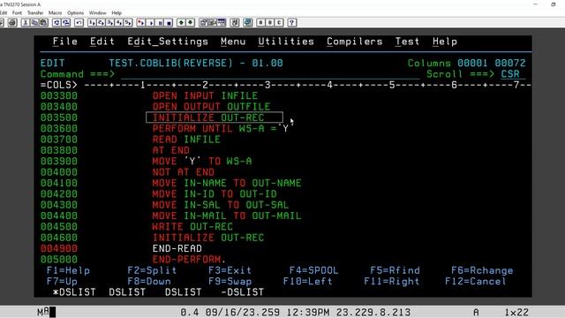Image resolution: width=565 pixels, height=318 pixels.
Task: Run quick macro 2 from toolbar
Action: [x=101, y=23]
